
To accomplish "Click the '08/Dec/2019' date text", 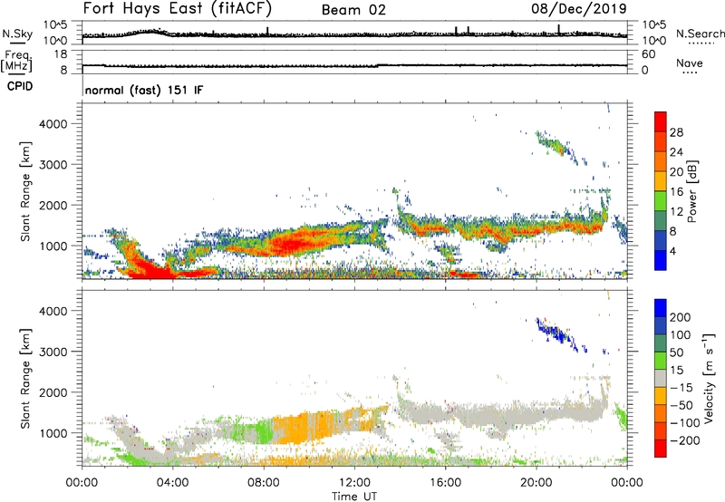I will tap(579, 8).
